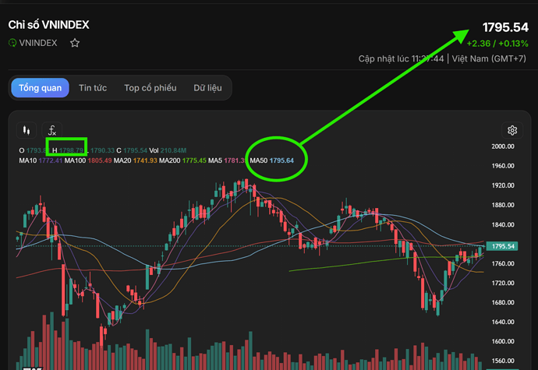Click the 1840.00 price axis label

tap(503, 224)
